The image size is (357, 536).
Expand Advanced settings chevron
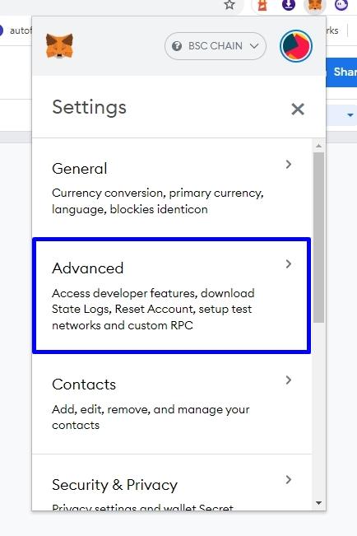(x=289, y=264)
